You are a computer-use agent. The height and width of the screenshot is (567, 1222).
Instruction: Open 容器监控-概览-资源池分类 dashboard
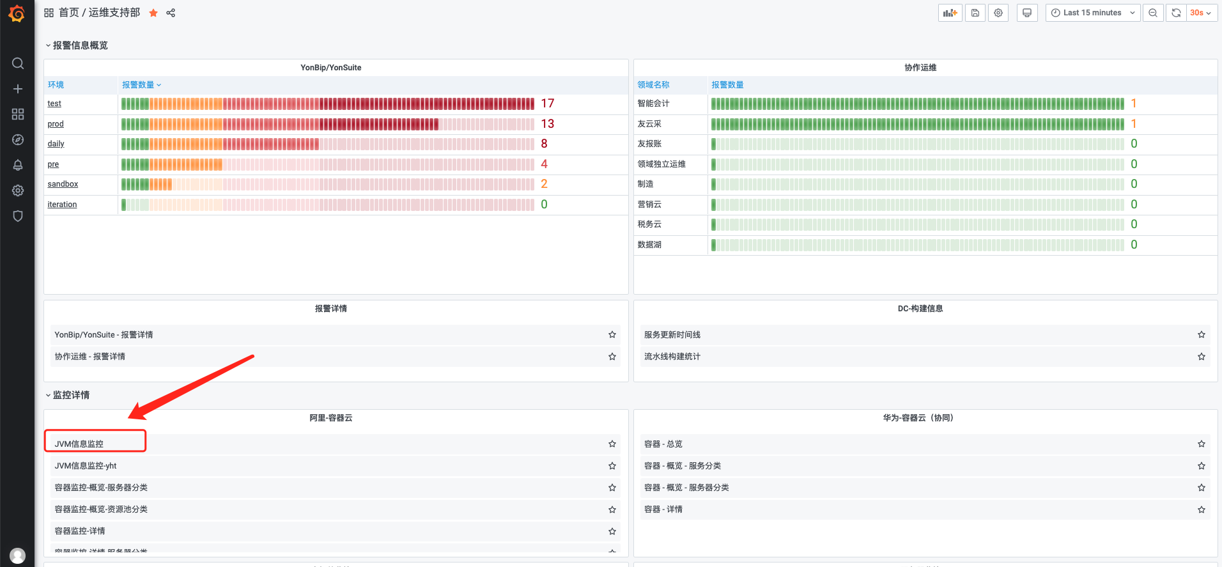click(x=101, y=509)
